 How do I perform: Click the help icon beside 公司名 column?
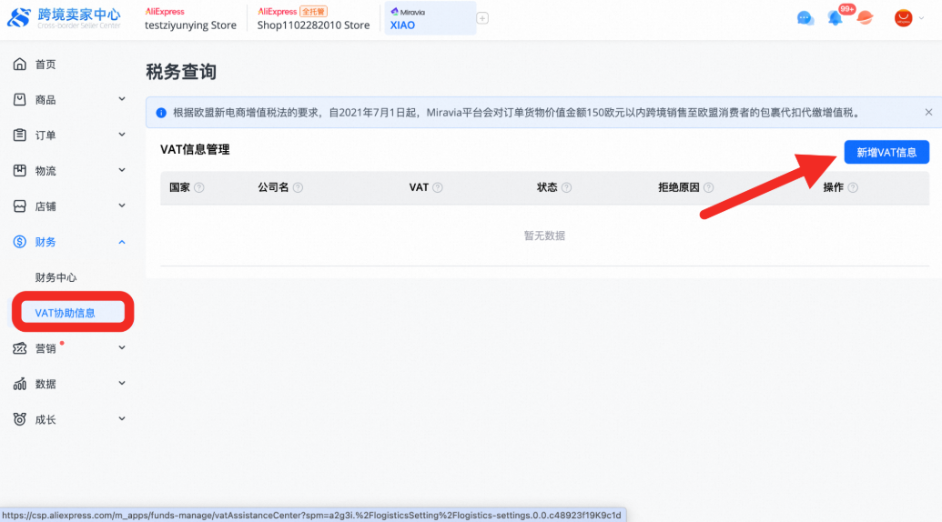pyautogui.click(x=298, y=187)
